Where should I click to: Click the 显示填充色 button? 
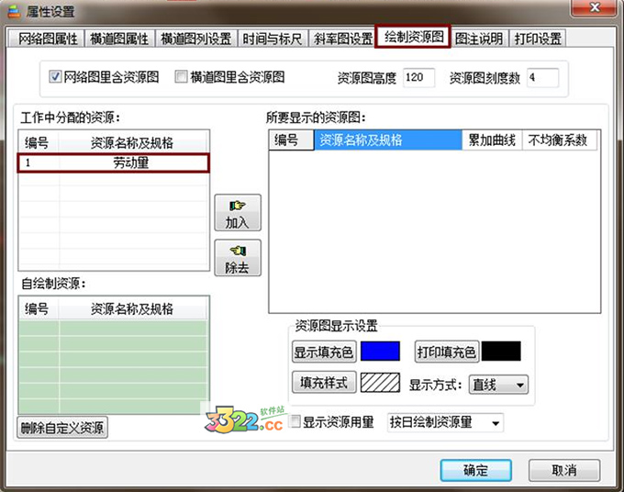pos(324,352)
